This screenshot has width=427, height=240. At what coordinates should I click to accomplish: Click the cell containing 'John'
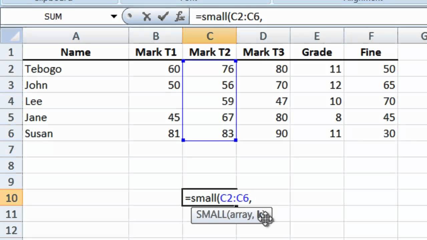click(76, 85)
